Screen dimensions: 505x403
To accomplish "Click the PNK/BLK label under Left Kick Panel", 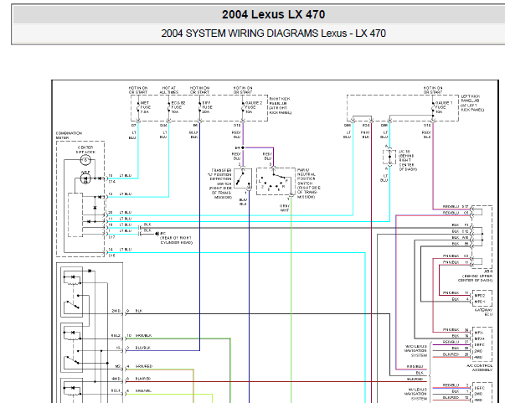I will (x=365, y=135).
